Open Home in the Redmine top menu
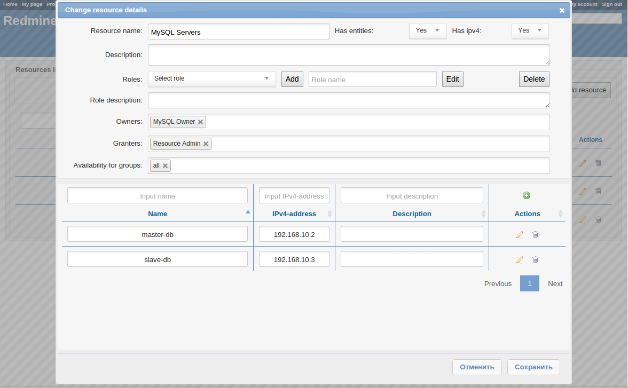 click(11, 4)
